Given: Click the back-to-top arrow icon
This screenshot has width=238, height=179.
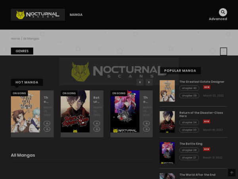Looking at the screenshot, I should click(x=232, y=173).
